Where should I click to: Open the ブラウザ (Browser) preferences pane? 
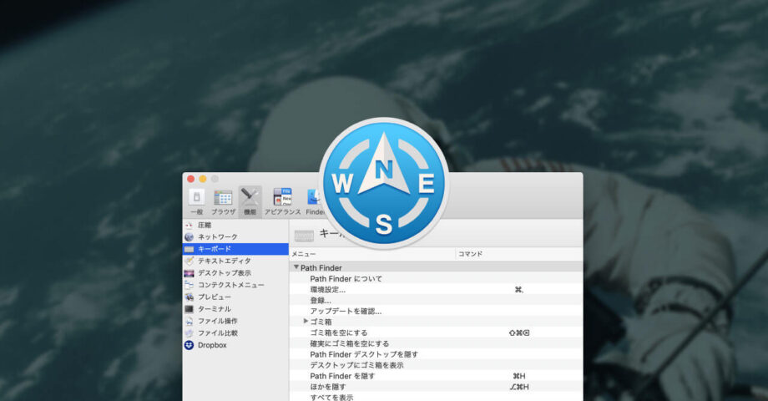[223, 200]
